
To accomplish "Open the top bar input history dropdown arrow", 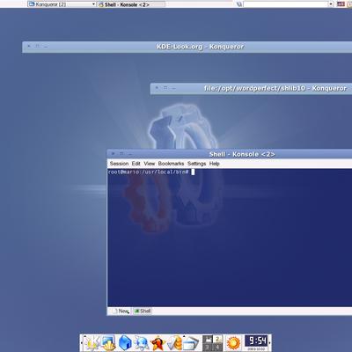I will coord(331,4).
